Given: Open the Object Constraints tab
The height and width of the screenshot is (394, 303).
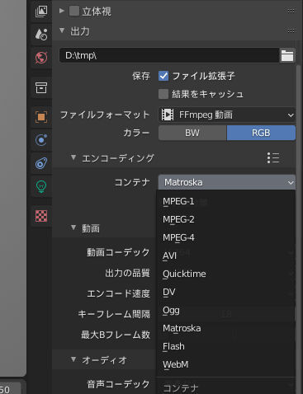Looking at the screenshot, I should tap(41, 163).
